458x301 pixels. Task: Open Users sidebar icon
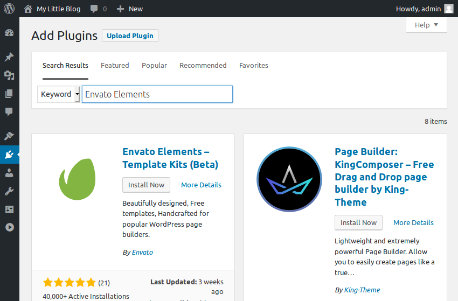pyautogui.click(x=9, y=173)
